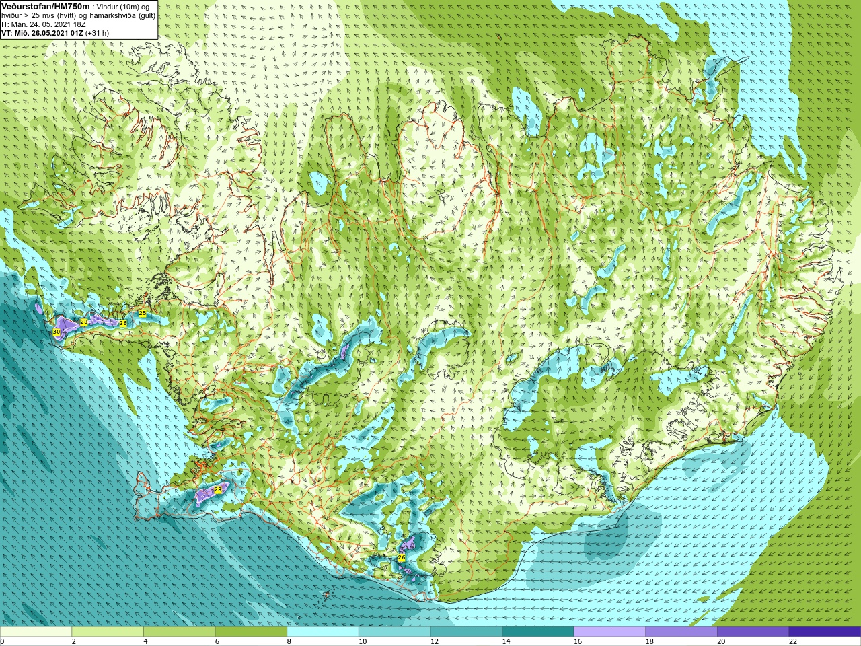Click the "(+31 h)" forecast offset text
Screen dimensions: 861x646
tap(98, 33)
